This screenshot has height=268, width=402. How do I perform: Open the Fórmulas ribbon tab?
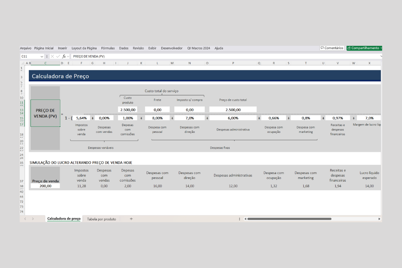tap(108, 48)
